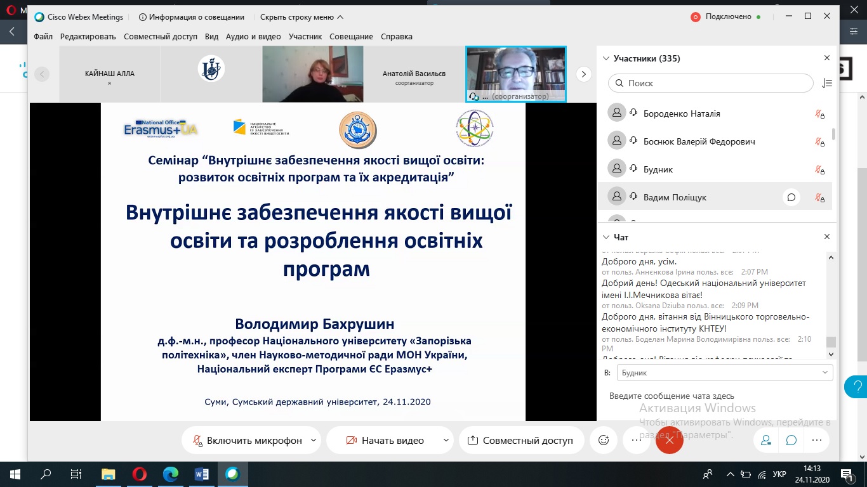Select the active speaker video thumbnail (соорганизатор)
The height and width of the screenshot is (487, 867).
pos(516,74)
